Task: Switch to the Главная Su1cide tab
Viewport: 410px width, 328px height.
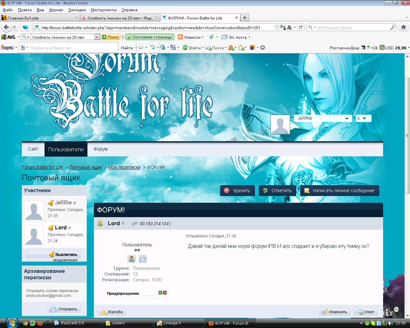Action: point(40,18)
